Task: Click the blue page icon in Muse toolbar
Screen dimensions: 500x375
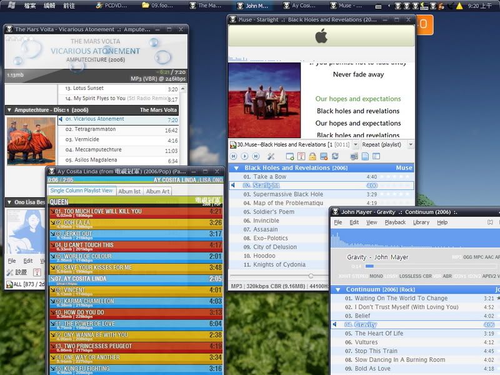Action: point(365,156)
